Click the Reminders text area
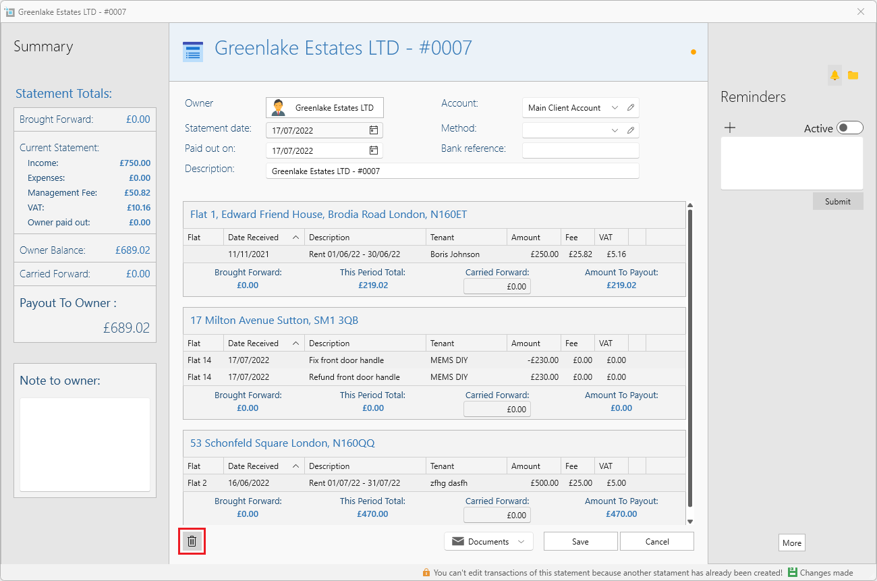877x581 pixels. click(x=791, y=164)
